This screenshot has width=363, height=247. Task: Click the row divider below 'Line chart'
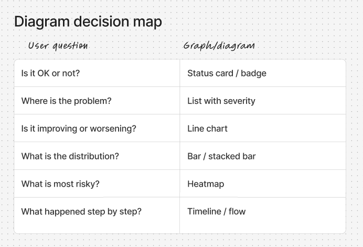pyautogui.click(x=262, y=142)
